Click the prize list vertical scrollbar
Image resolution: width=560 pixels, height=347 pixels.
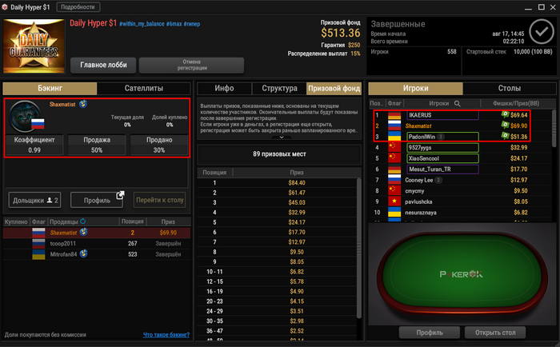tap(359, 248)
